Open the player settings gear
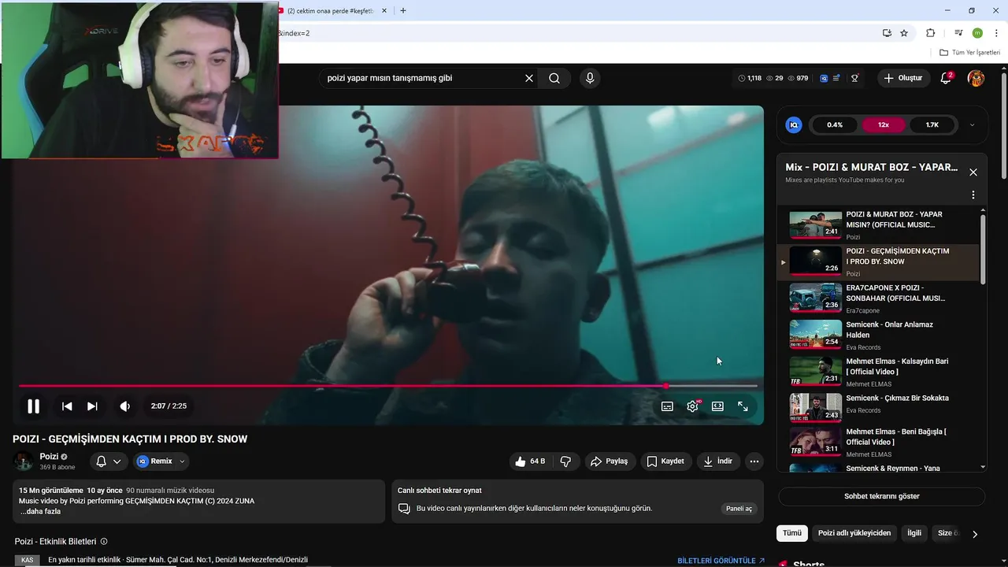Viewport: 1008px width, 567px height. coord(693,406)
